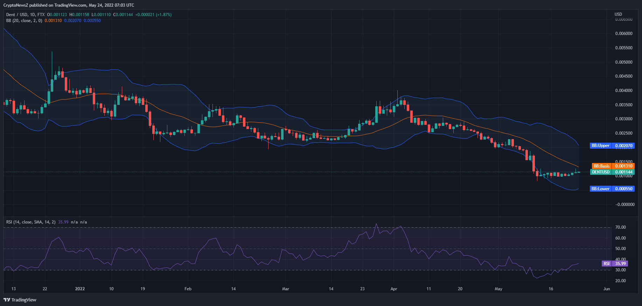642x306 pixels.
Task: Click the C0.001144 close value
Action: pos(123,15)
